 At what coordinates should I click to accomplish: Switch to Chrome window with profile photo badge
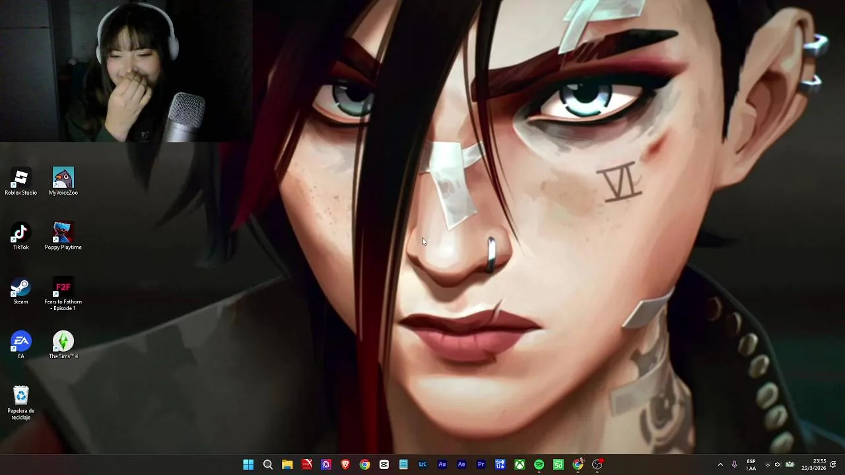tap(578, 464)
